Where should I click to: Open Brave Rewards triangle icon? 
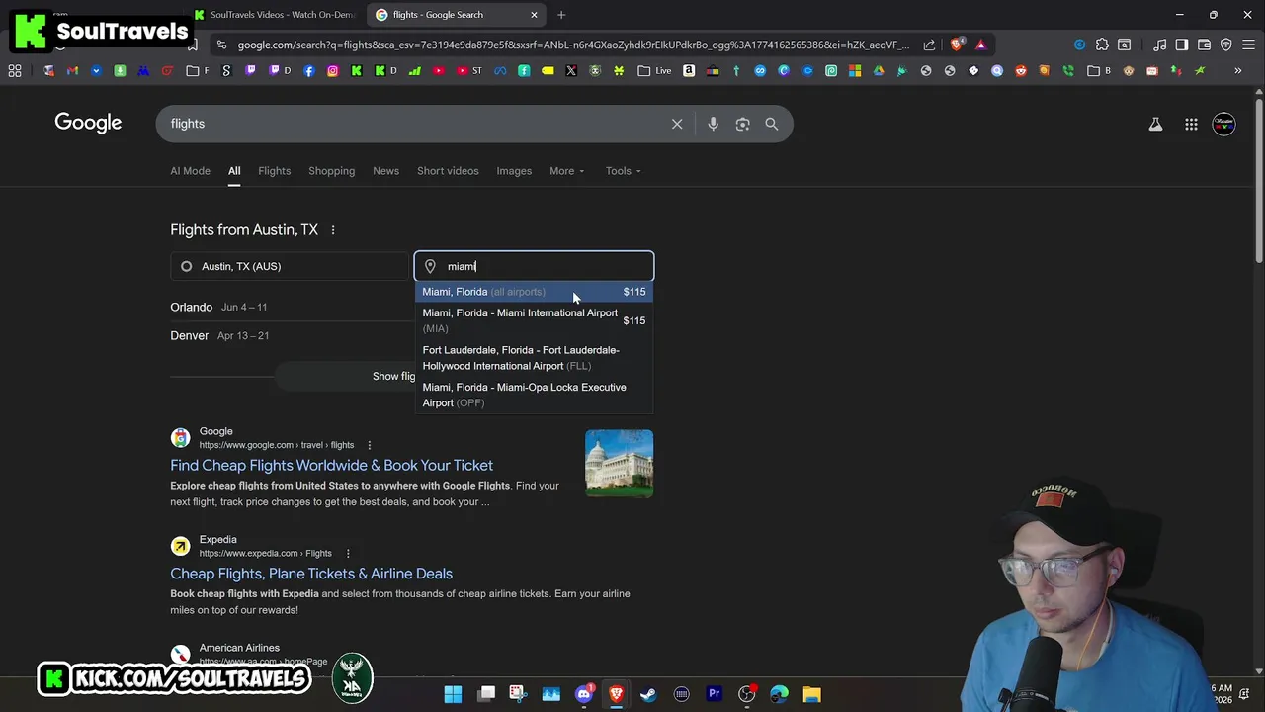[x=980, y=44]
